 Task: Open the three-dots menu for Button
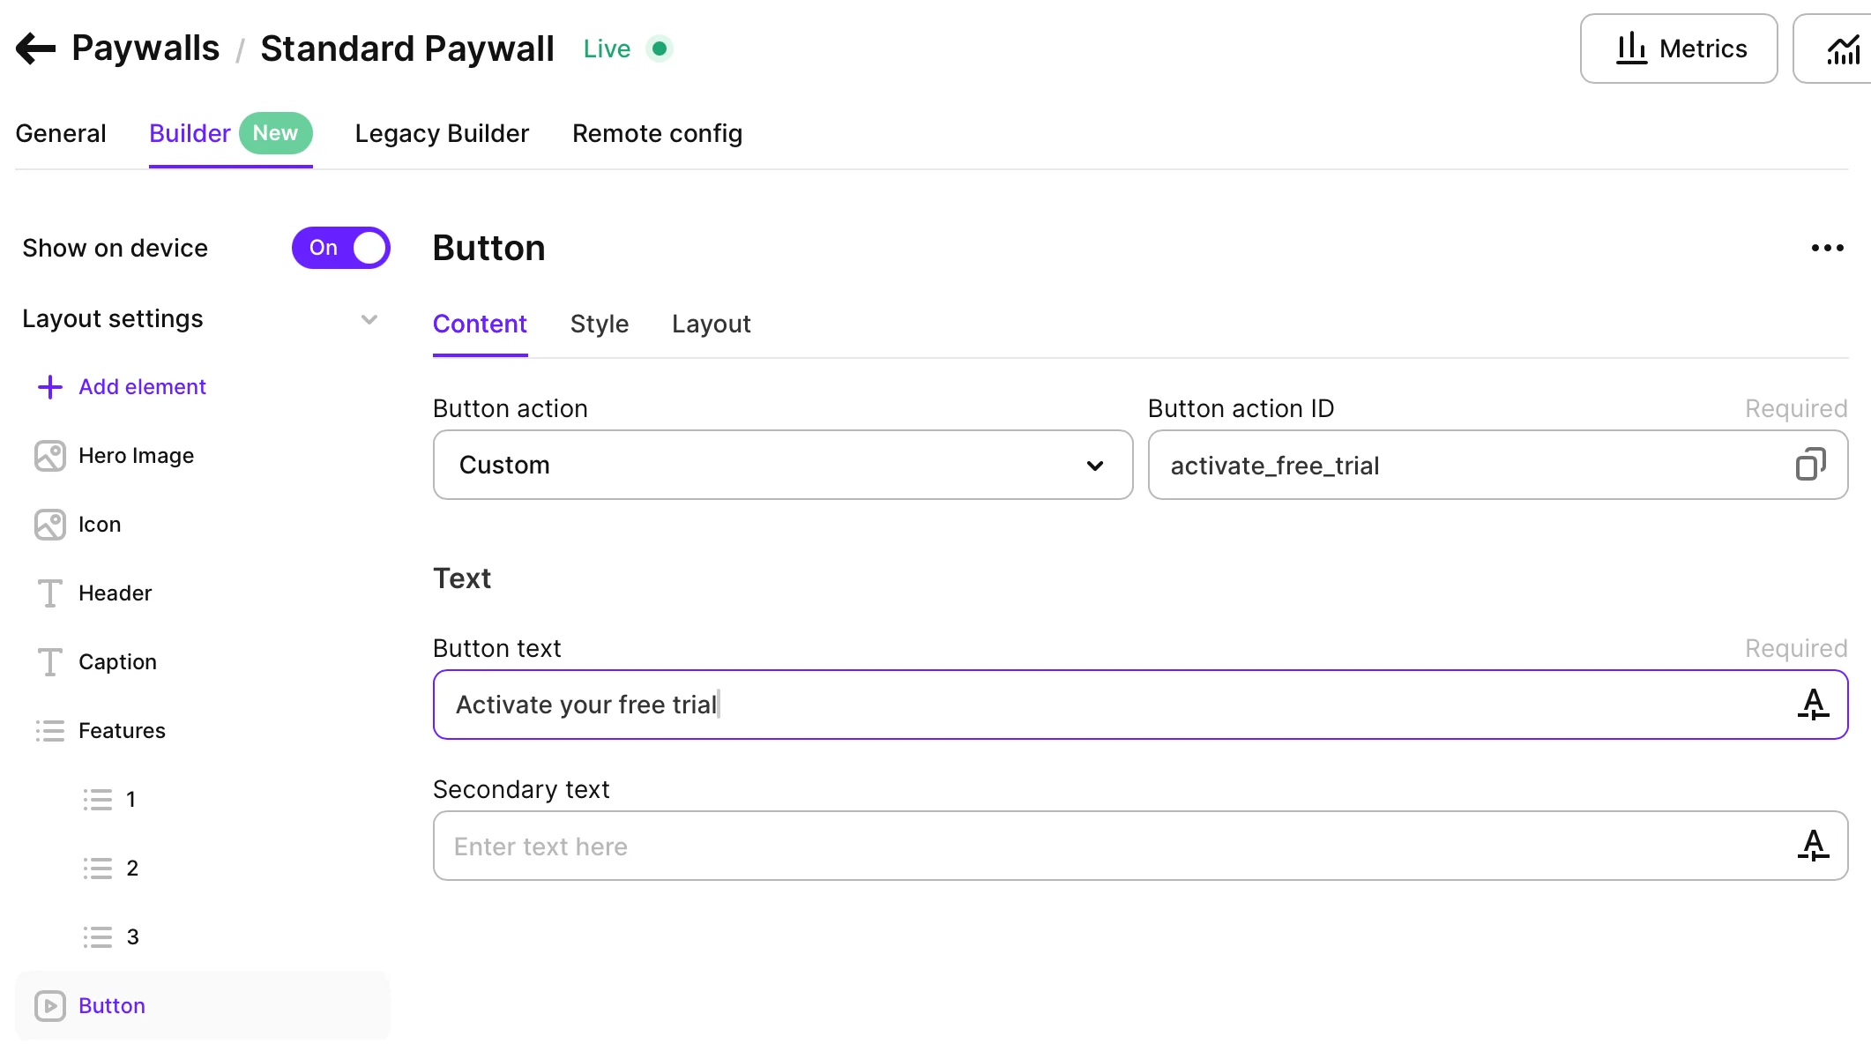click(x=1827, y=248)
